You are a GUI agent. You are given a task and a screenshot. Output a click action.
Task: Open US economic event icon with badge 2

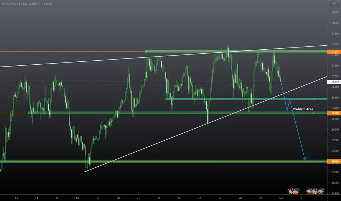(315, 191)
